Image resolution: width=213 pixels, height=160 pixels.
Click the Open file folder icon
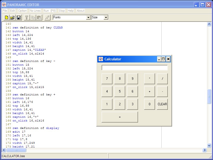[12, 17]
